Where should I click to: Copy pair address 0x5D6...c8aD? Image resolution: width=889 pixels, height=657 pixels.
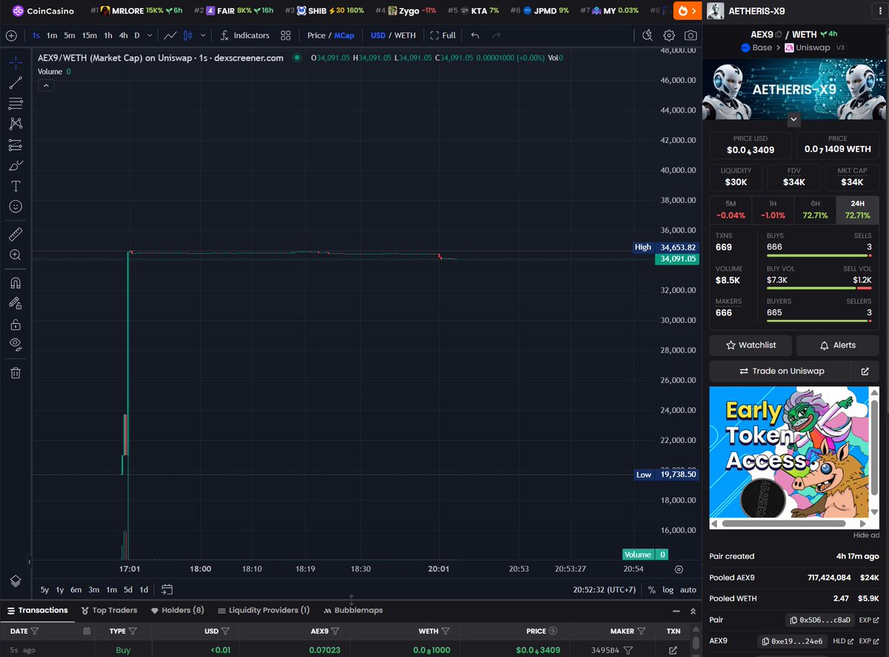tap(820, 620)
